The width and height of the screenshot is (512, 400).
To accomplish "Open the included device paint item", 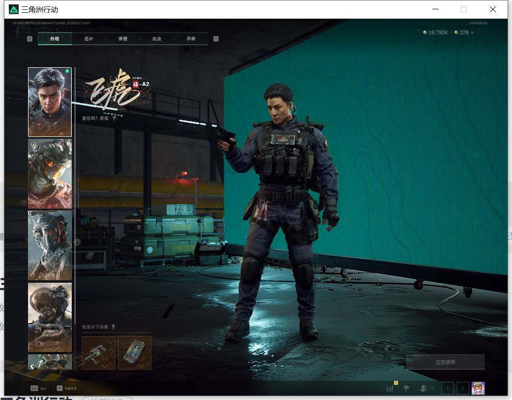I will 135,353.
